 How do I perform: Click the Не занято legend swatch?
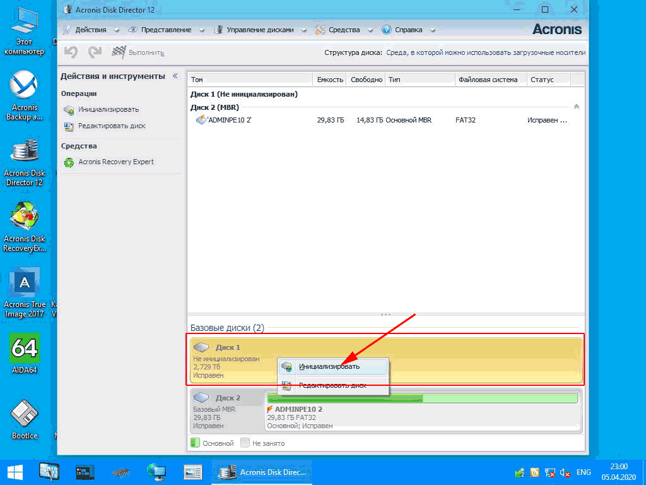tap(245, 443)
